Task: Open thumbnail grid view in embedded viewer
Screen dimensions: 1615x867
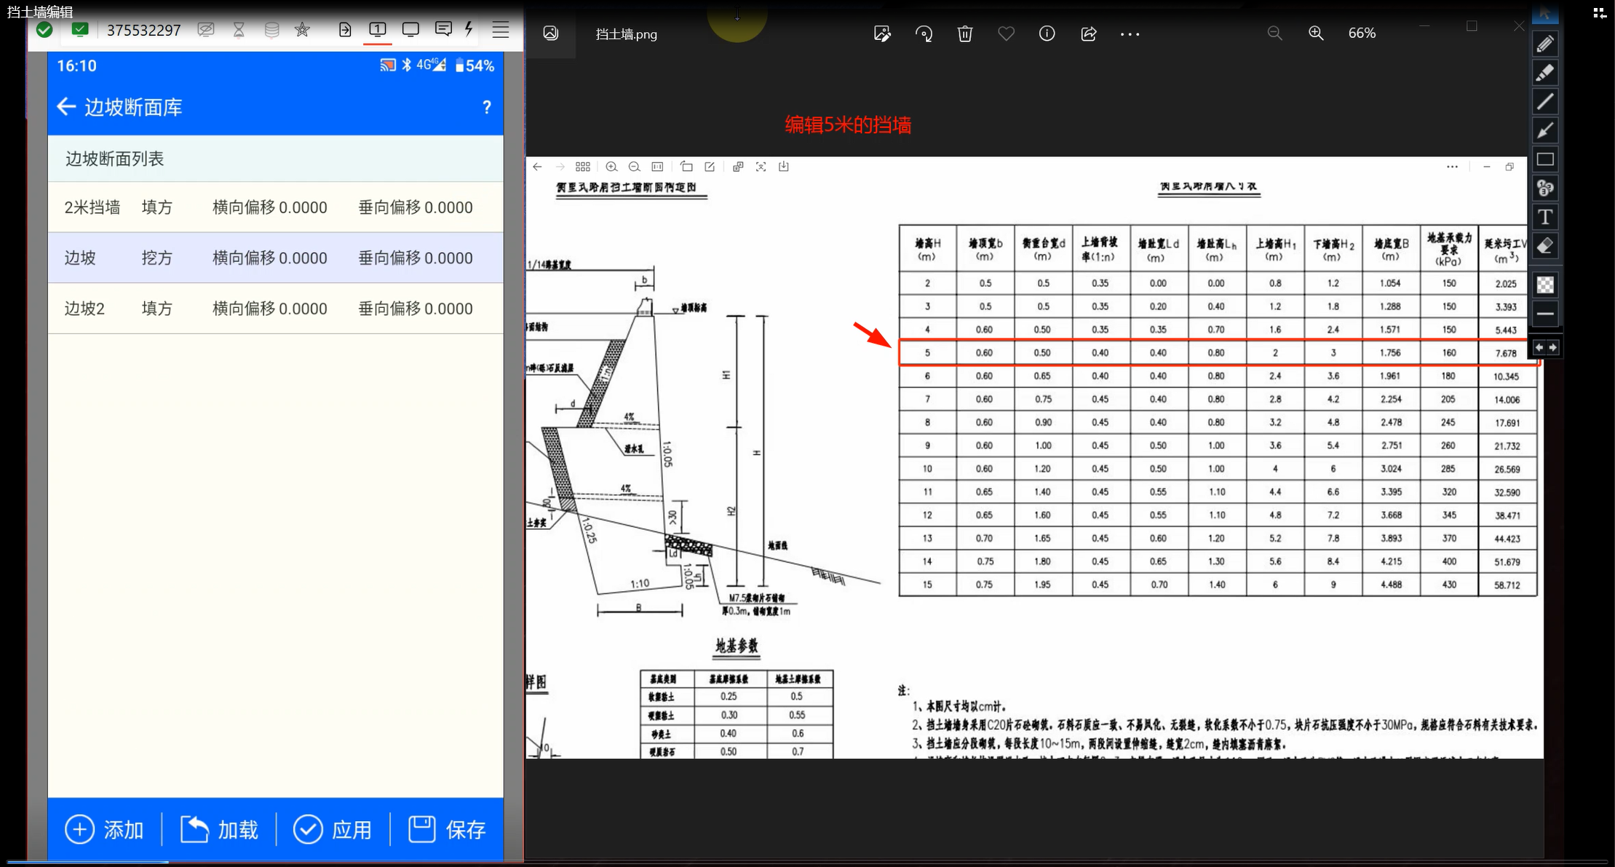Action: pyautogui.click(x=583, y=167)
